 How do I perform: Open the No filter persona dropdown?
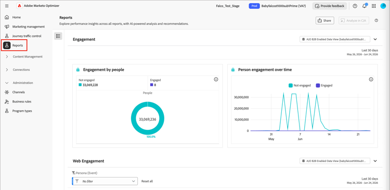(x=105, y=181)
